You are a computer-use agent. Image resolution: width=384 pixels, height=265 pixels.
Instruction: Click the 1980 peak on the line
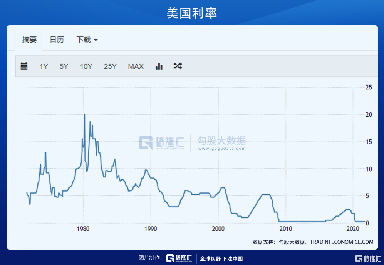point(84,115)
